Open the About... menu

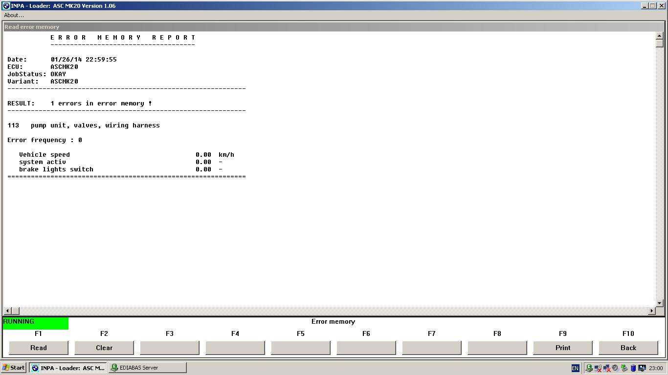(x=14, y=15)
